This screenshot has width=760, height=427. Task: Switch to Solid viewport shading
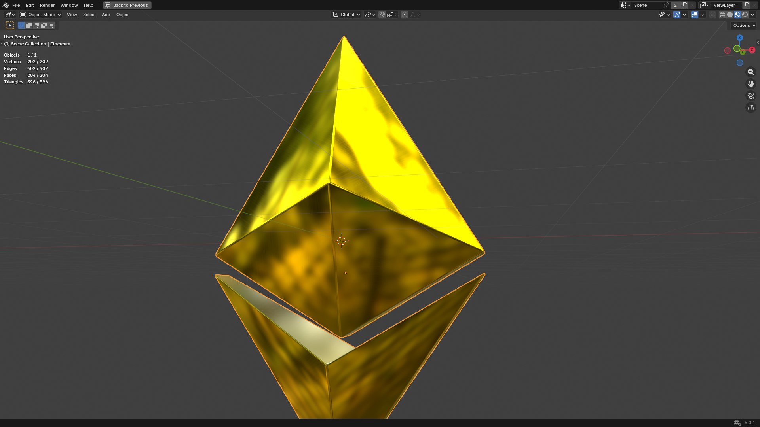coord(730,15)
